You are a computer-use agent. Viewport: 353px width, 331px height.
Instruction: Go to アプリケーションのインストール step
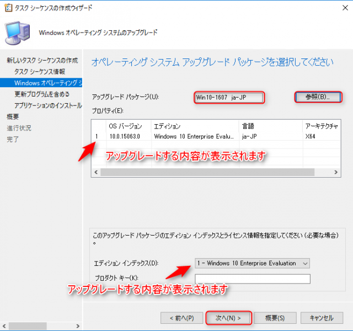coord(48,105)
